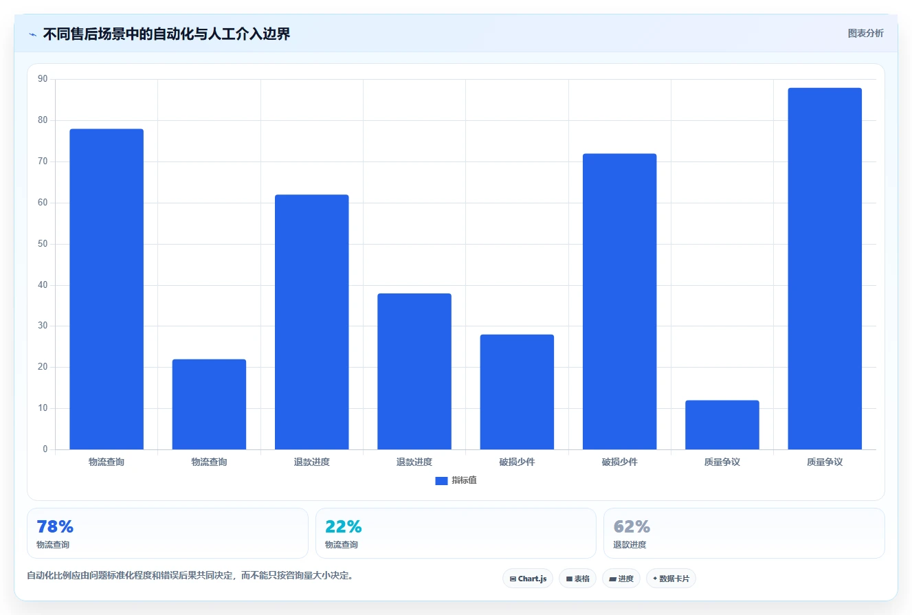Open the 图表分析 link in the header
This screenshot has width=912, height=615.
click(865, 34)
